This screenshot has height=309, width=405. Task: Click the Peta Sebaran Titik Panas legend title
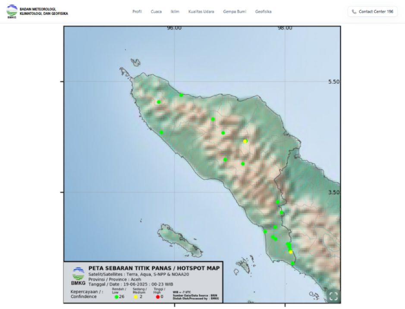click(x=154, y=268)
